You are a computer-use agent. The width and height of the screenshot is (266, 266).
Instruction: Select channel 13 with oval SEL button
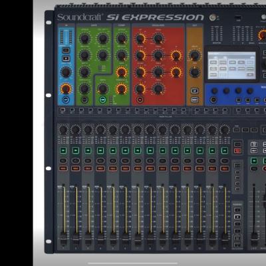pos(212,160)
